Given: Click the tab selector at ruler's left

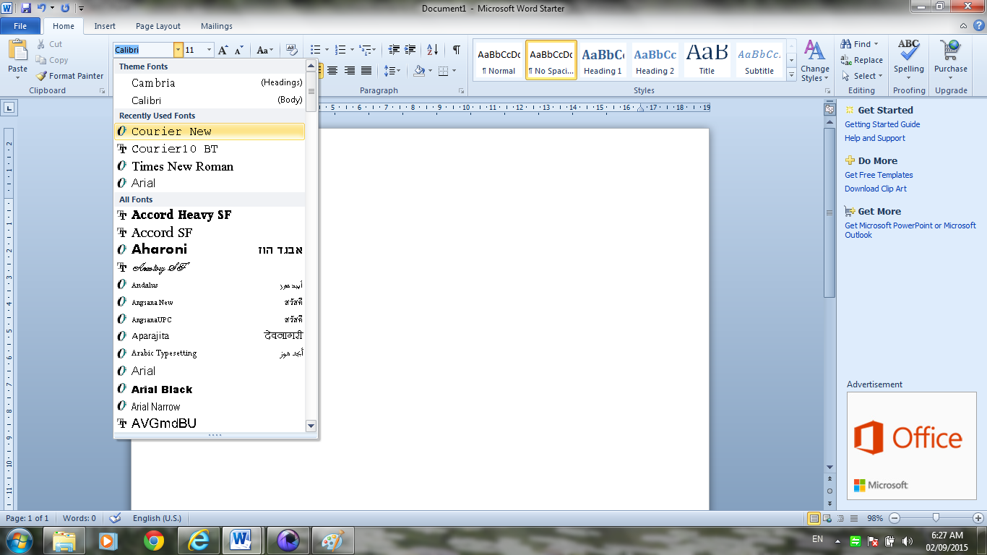Looking at the screenshot, I should coord(9,108).
